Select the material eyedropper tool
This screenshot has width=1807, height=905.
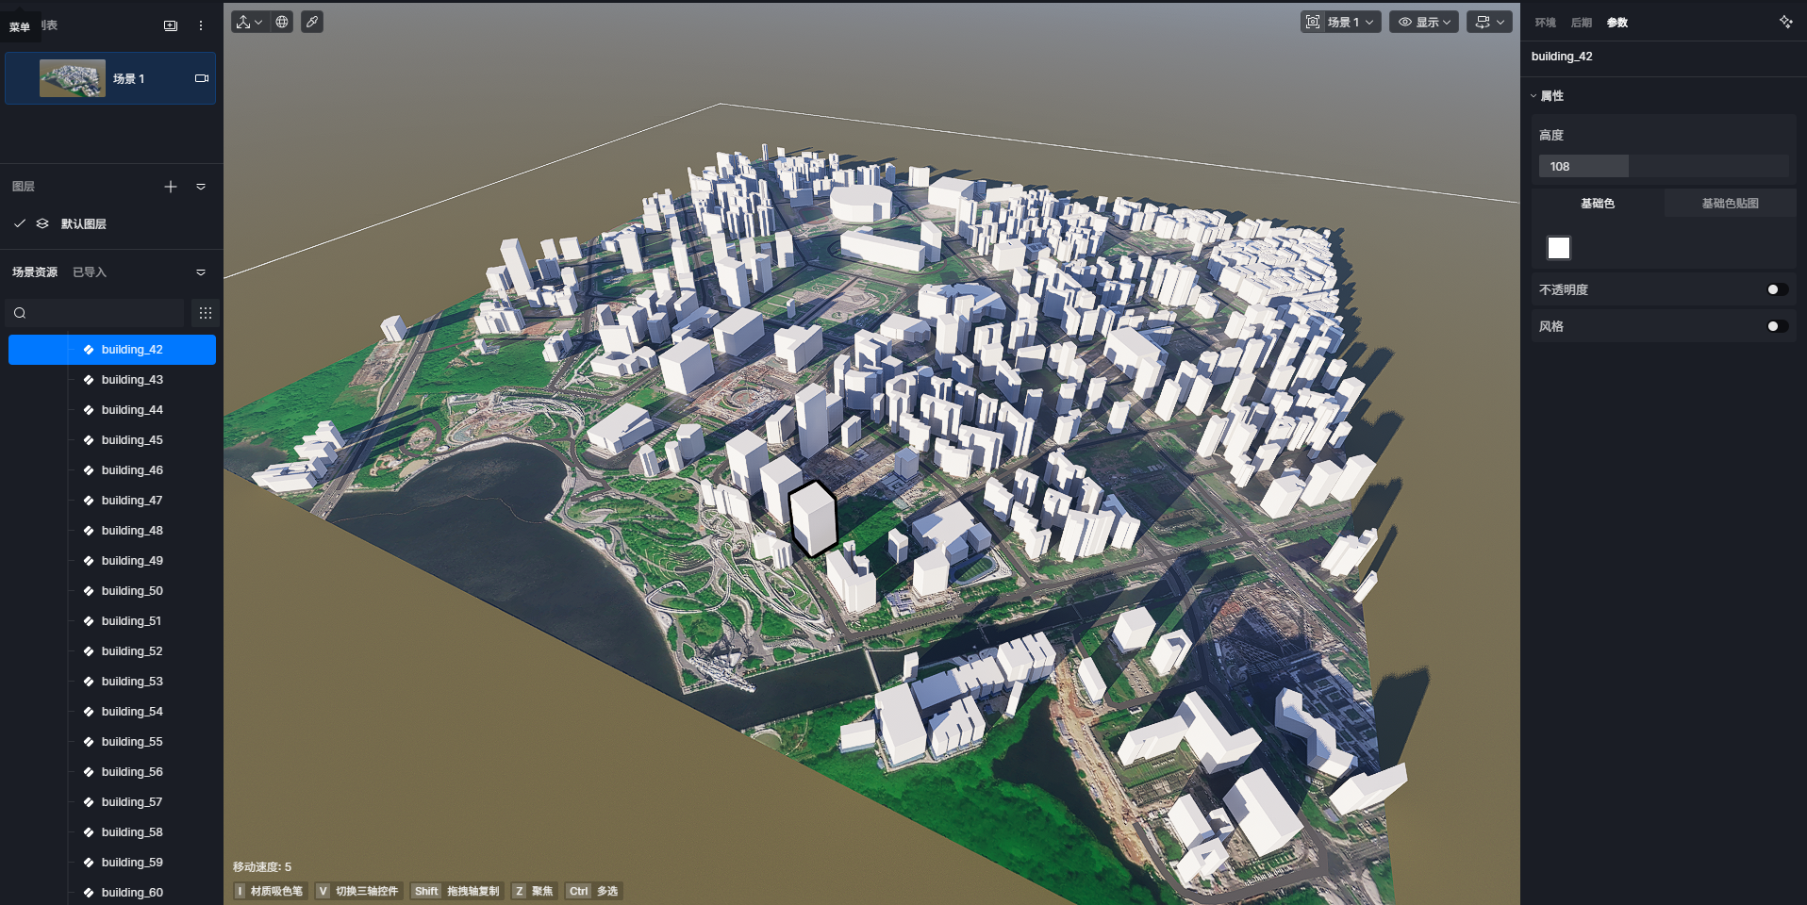click(x=312, y=22)
